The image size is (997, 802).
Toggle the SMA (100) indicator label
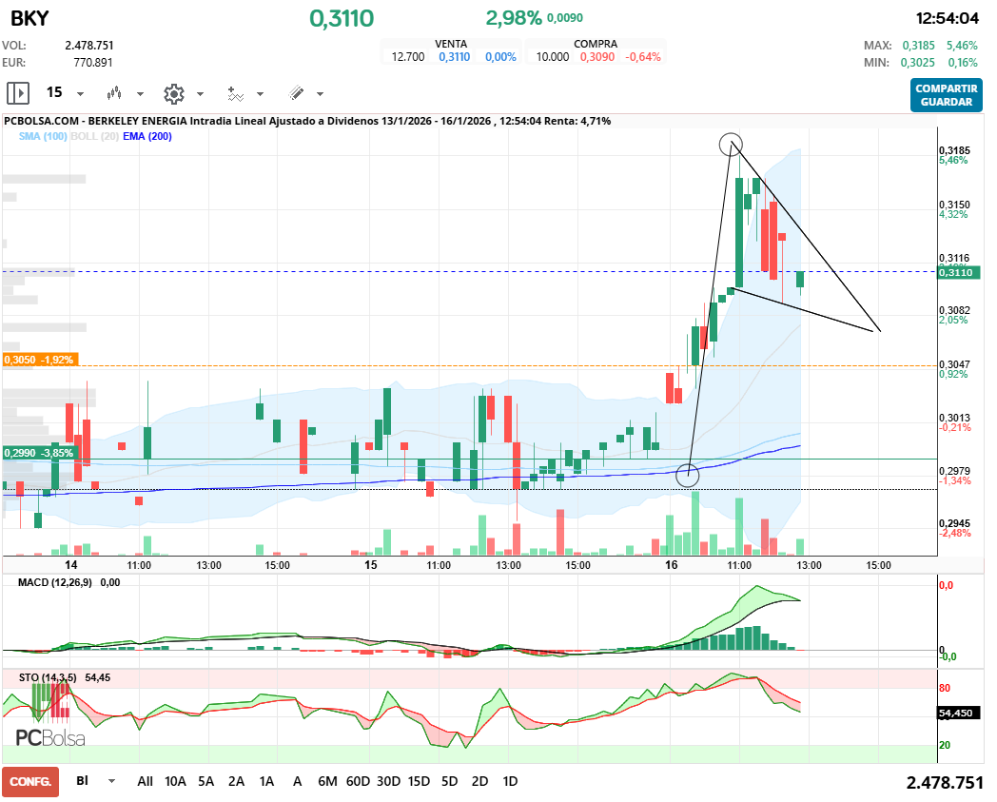43,136
